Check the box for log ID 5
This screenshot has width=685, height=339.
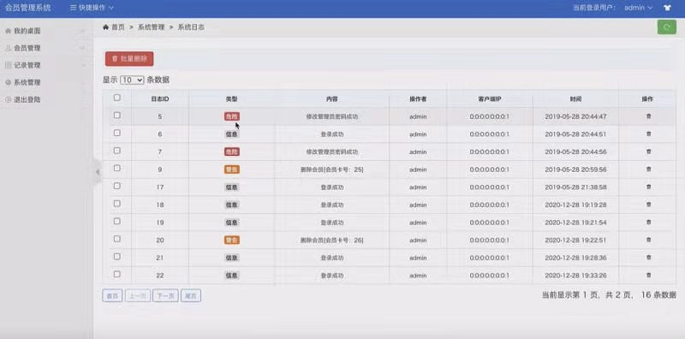(117, 116)
